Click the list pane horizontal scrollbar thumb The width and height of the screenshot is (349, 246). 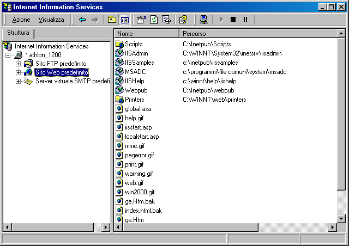190,227
